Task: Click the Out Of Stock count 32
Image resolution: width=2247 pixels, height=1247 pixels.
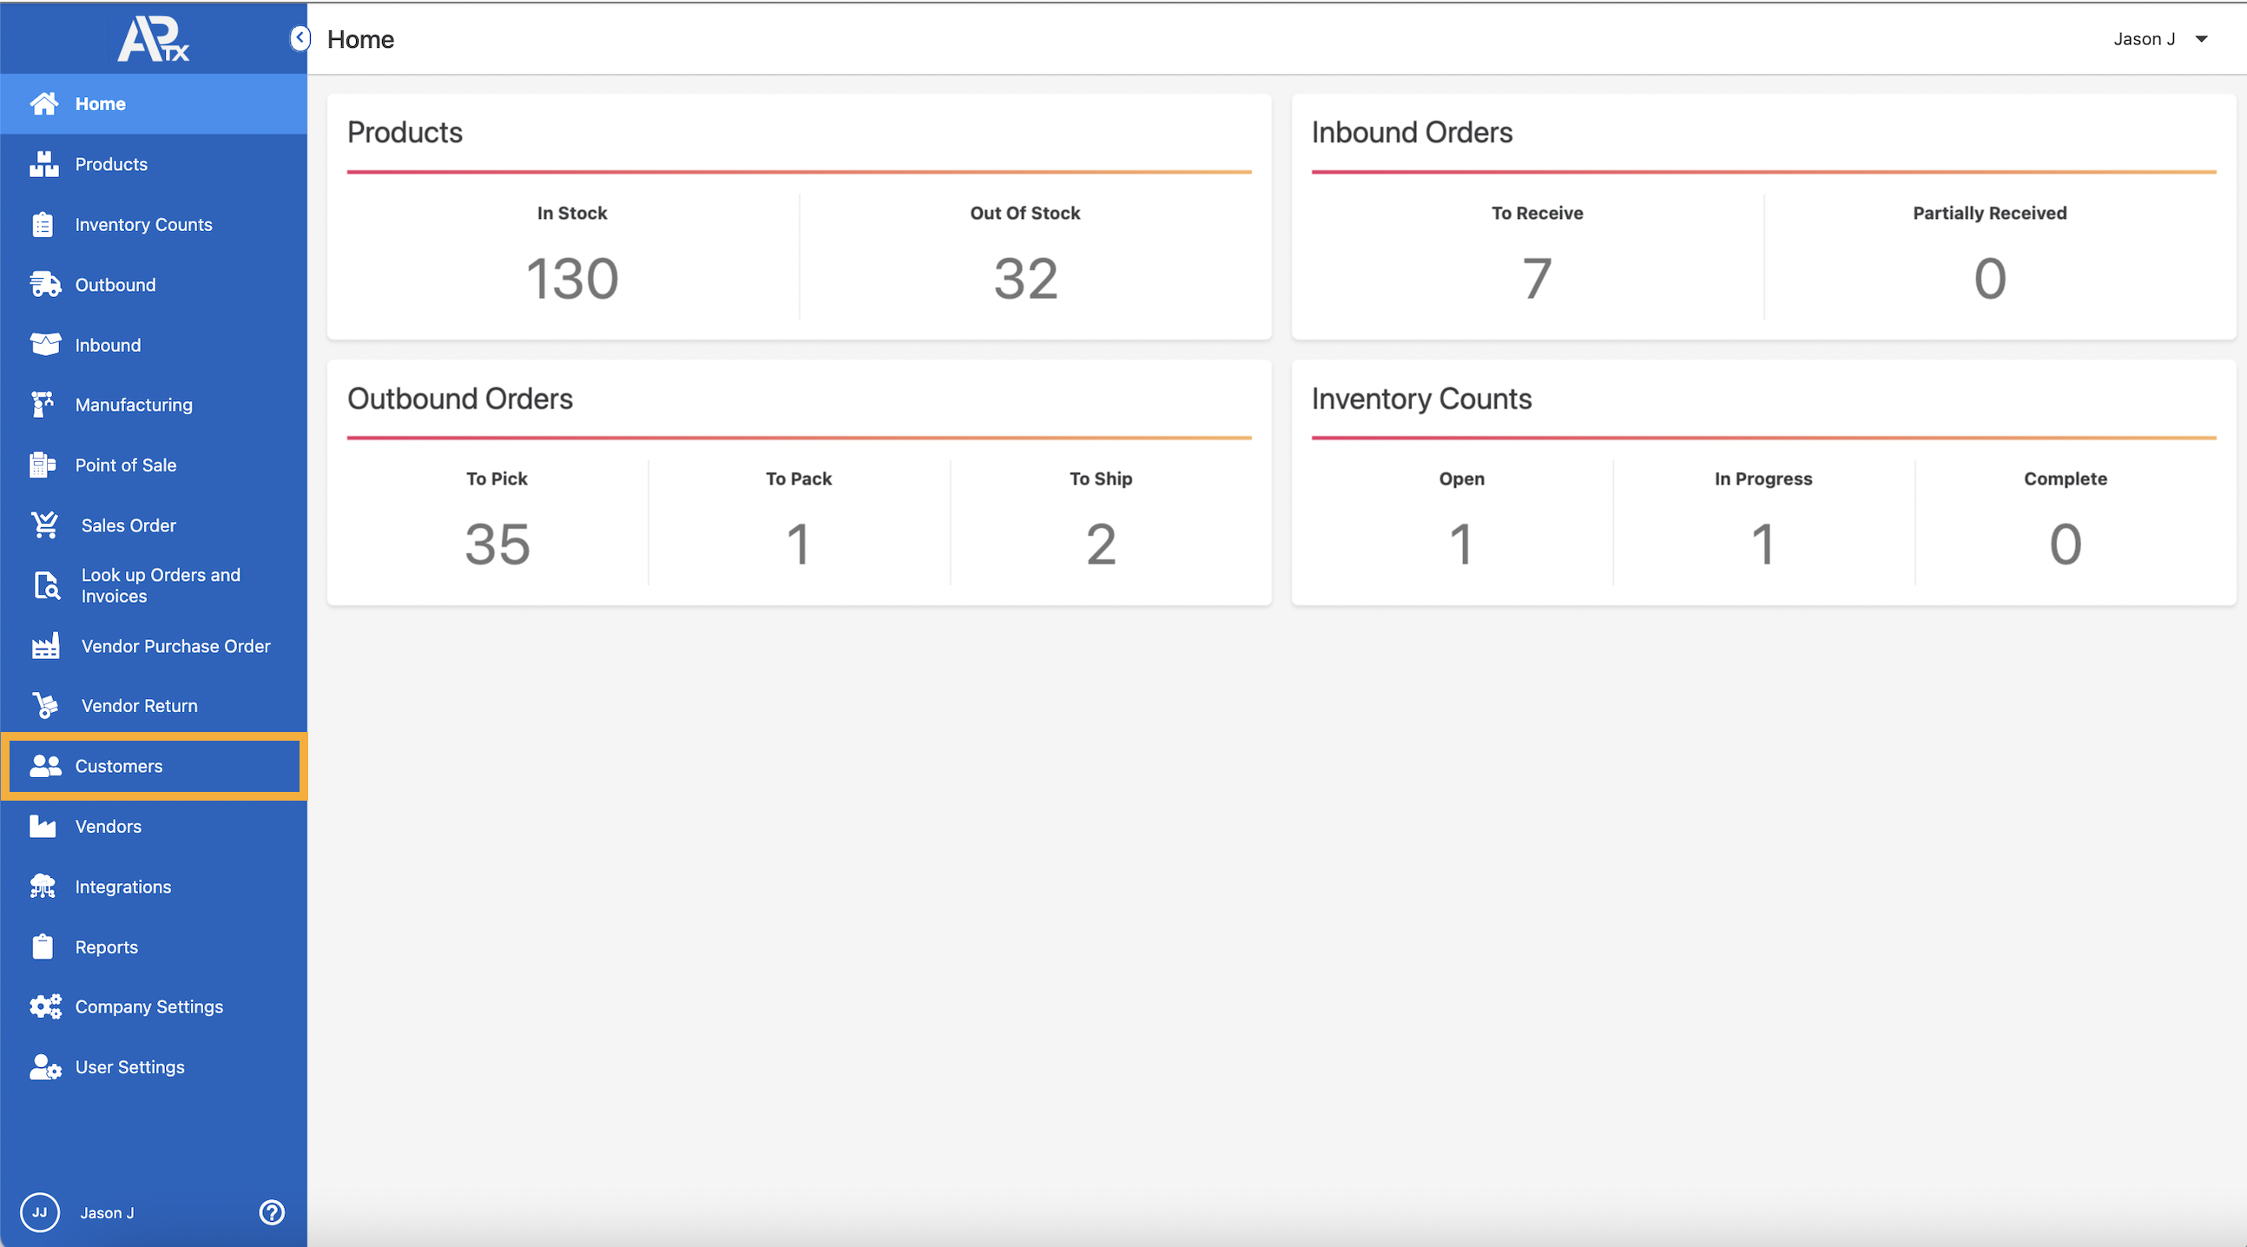Action: 1025,280
